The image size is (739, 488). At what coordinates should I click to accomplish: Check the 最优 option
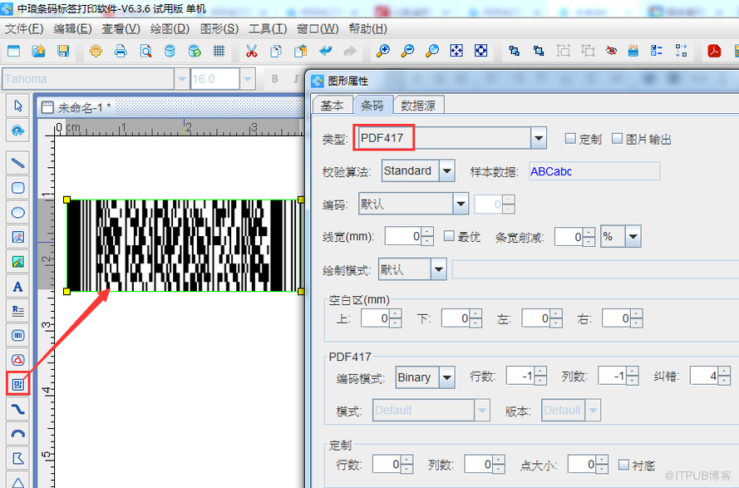pos(449,237)
